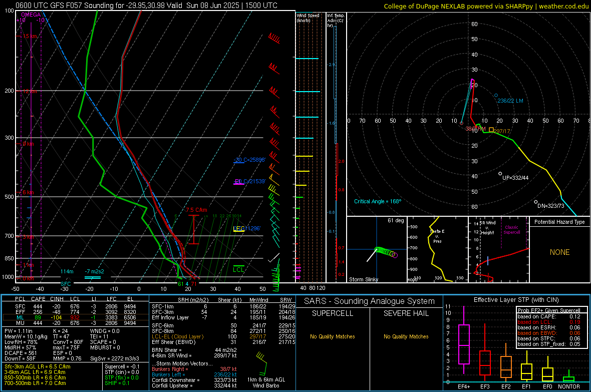
Task: Click the weather.cod.edu NEXLAB credit text
Action: click(486, 6)
